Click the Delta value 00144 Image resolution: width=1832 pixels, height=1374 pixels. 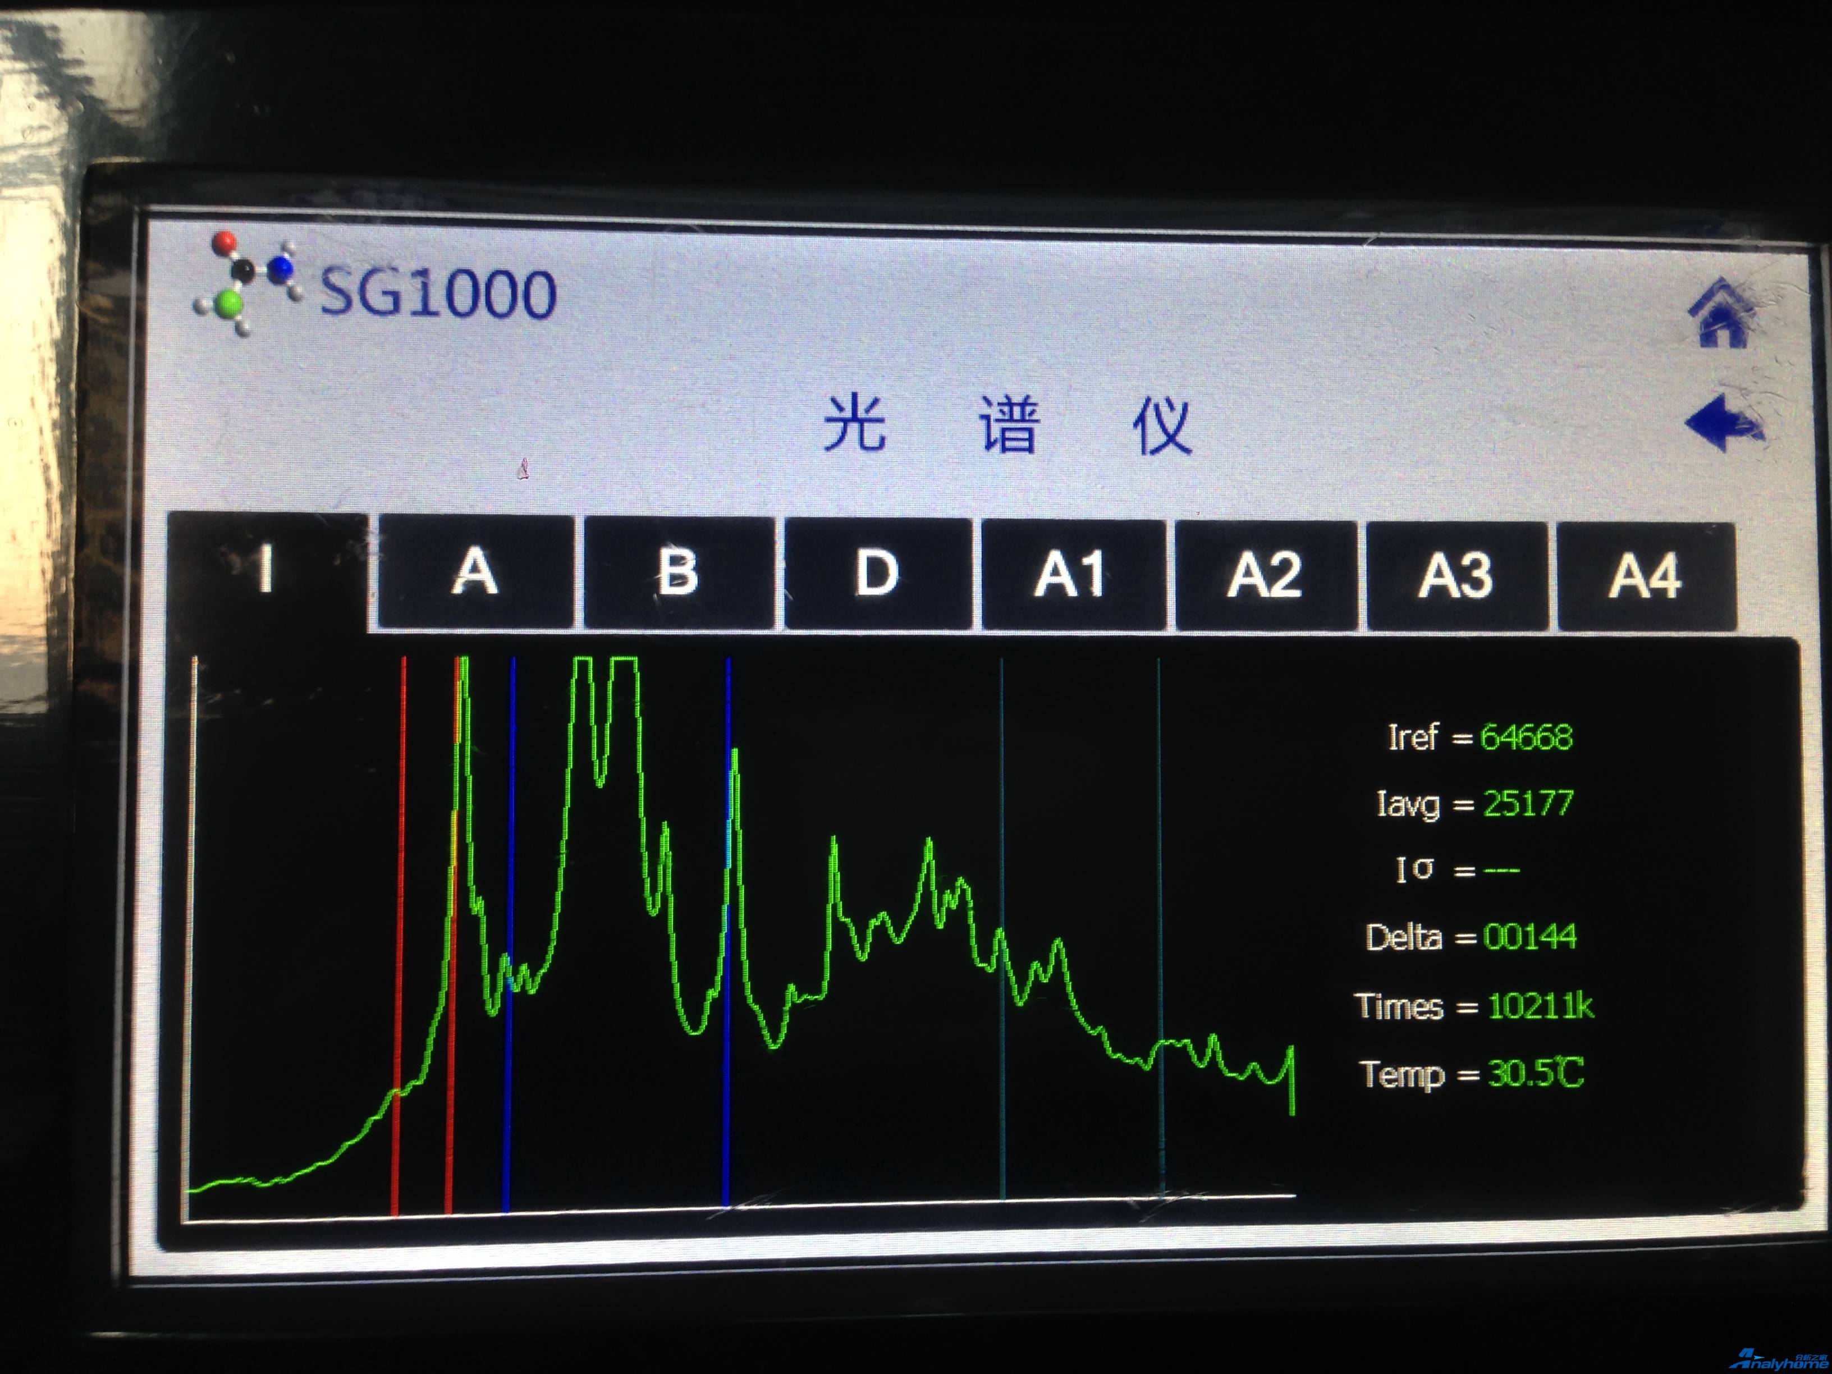point(1531,937)
